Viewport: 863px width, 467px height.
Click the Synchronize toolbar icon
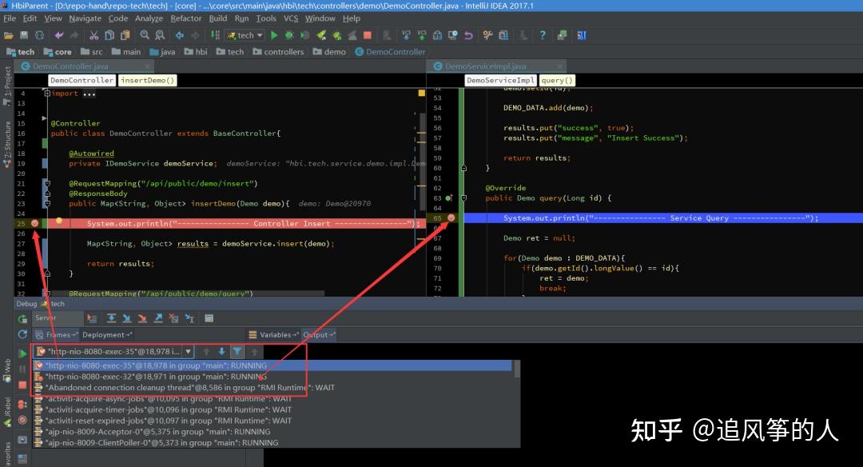[x=40, y=35]
